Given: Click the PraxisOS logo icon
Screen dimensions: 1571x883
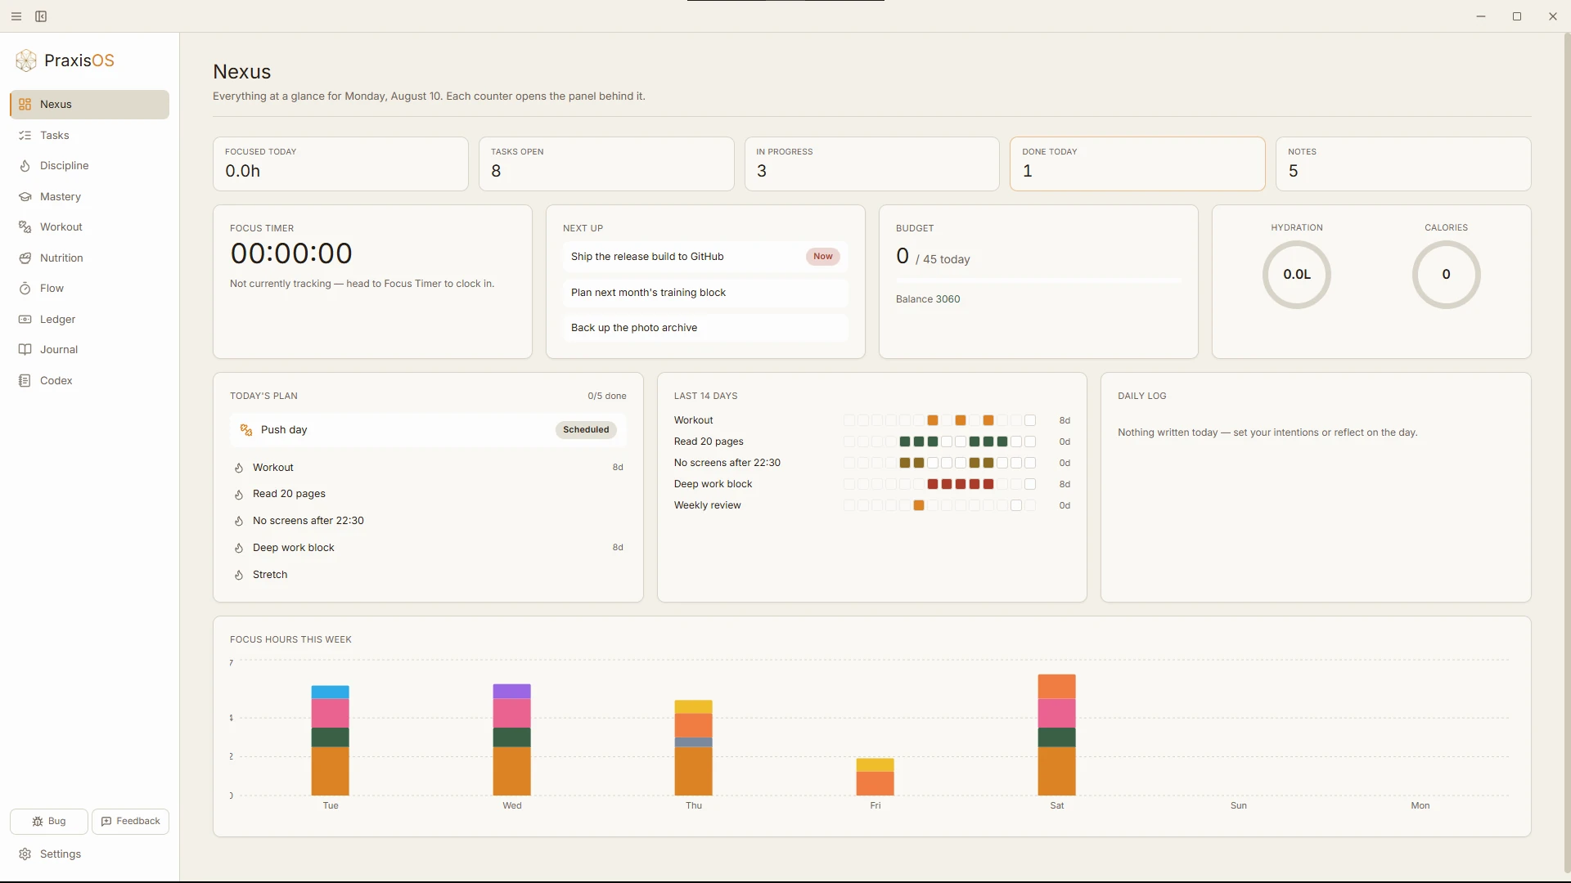Looking at the screenshot, I should 26,61.
